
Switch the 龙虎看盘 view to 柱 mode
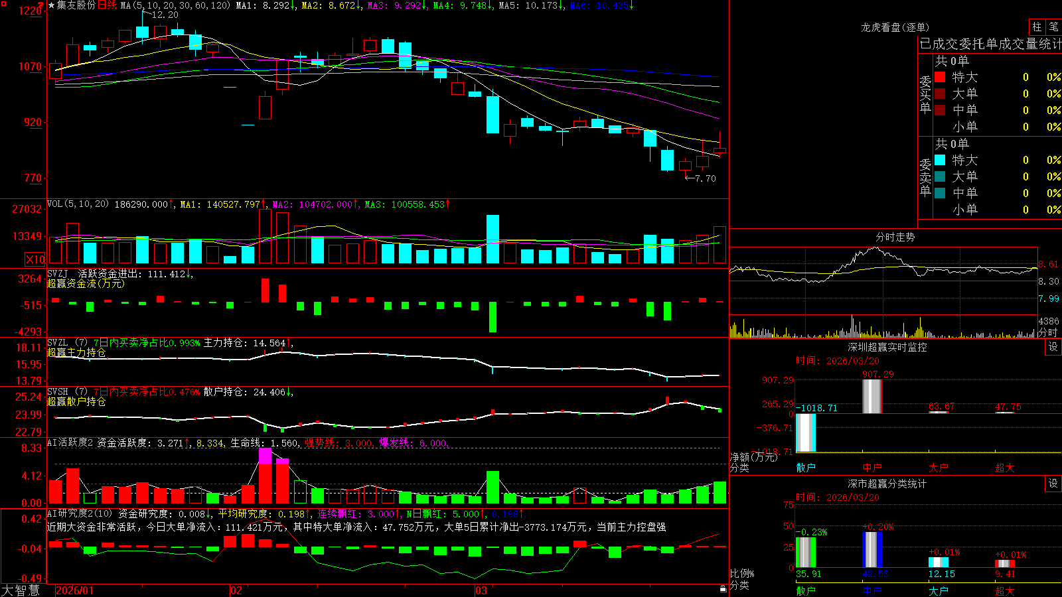pyautogui.click(x=1037, y=27)
